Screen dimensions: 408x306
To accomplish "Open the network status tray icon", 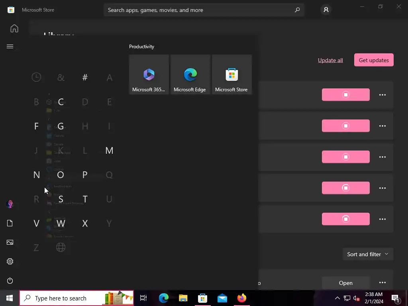I will click(x=347, y=298).
